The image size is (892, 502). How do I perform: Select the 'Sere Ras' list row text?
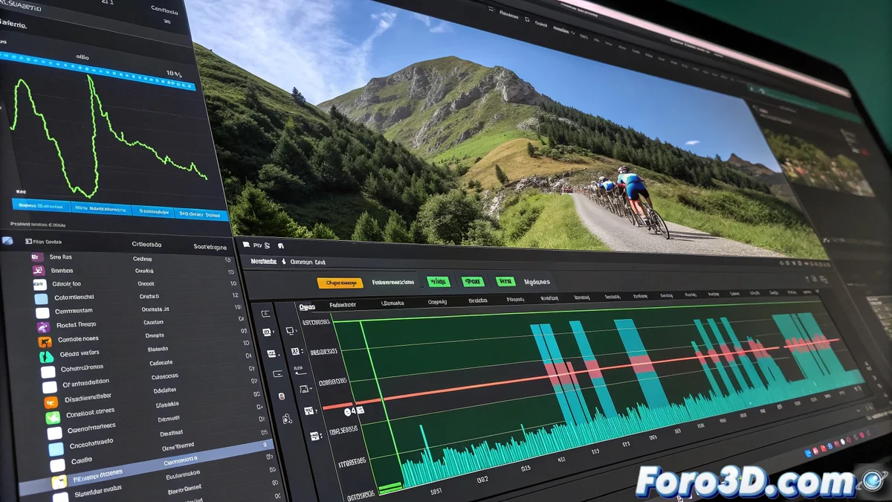pos(61,257)
